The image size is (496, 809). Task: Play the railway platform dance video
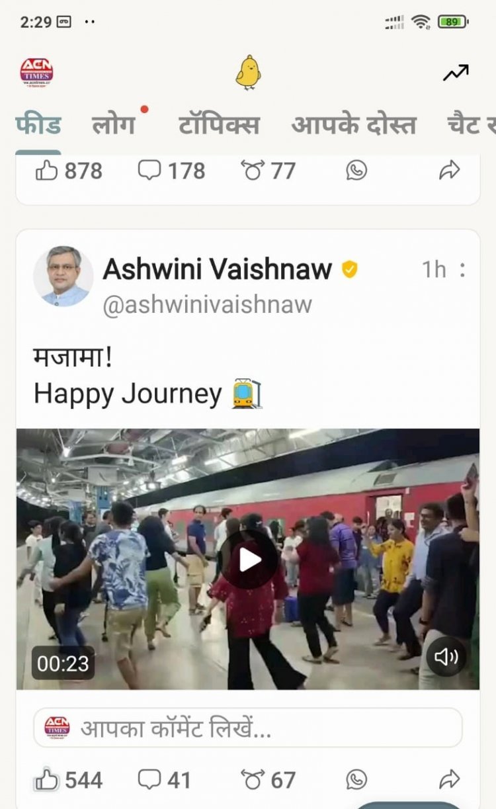[x=249, y=560]
